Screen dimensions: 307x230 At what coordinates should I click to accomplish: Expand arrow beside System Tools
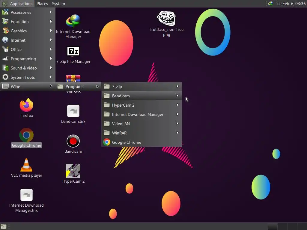click(51, 77)
